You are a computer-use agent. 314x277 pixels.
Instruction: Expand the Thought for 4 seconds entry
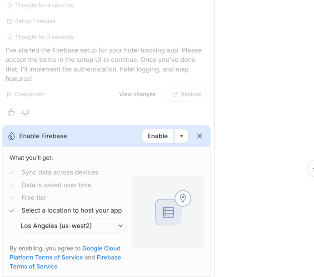click(44, 5)
